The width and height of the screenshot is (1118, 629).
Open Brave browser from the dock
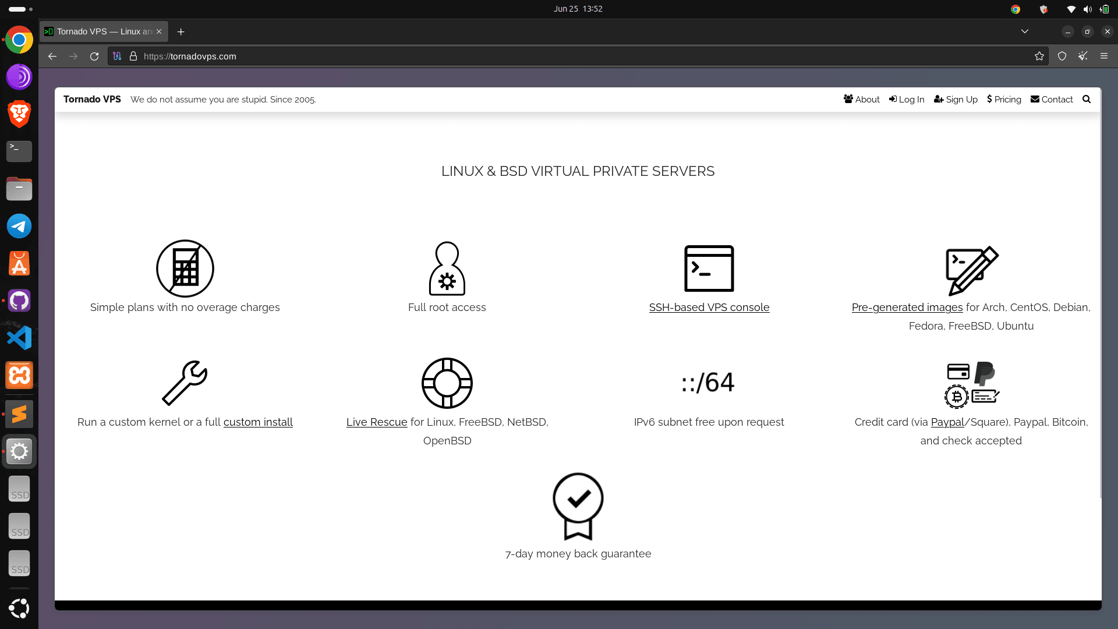pos(19,114)
